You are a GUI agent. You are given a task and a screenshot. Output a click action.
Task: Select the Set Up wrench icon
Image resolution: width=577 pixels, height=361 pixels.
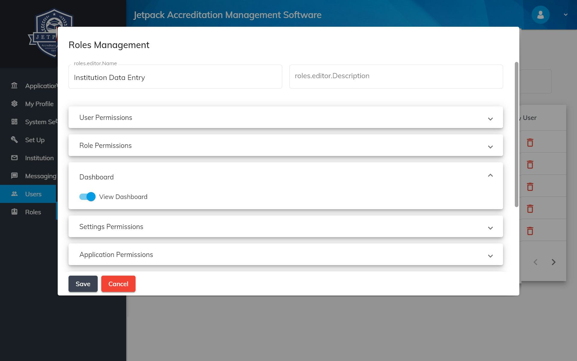point(14,140)
